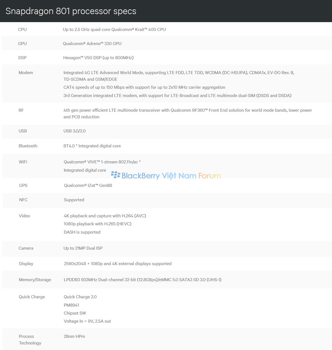Viewport: 332px width, 350px height.
Task: Click the NFC Supported value text
Action: [74, 200]
